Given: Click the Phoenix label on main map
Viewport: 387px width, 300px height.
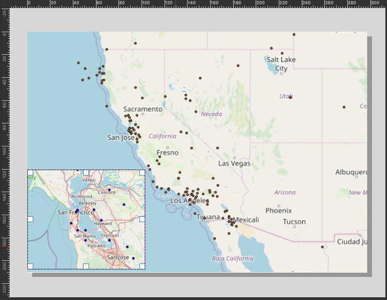Looking at the screenshot, I should click(x=278, y=210).
